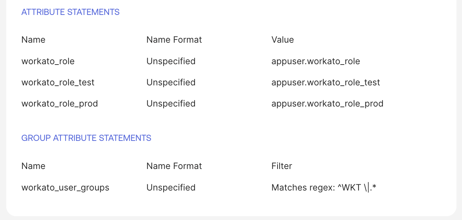Click the GROUP ATTRIBUTE STATEMENTS heading
The height and width of the screenshot is (220, 462).
click(x=86, y=138)
